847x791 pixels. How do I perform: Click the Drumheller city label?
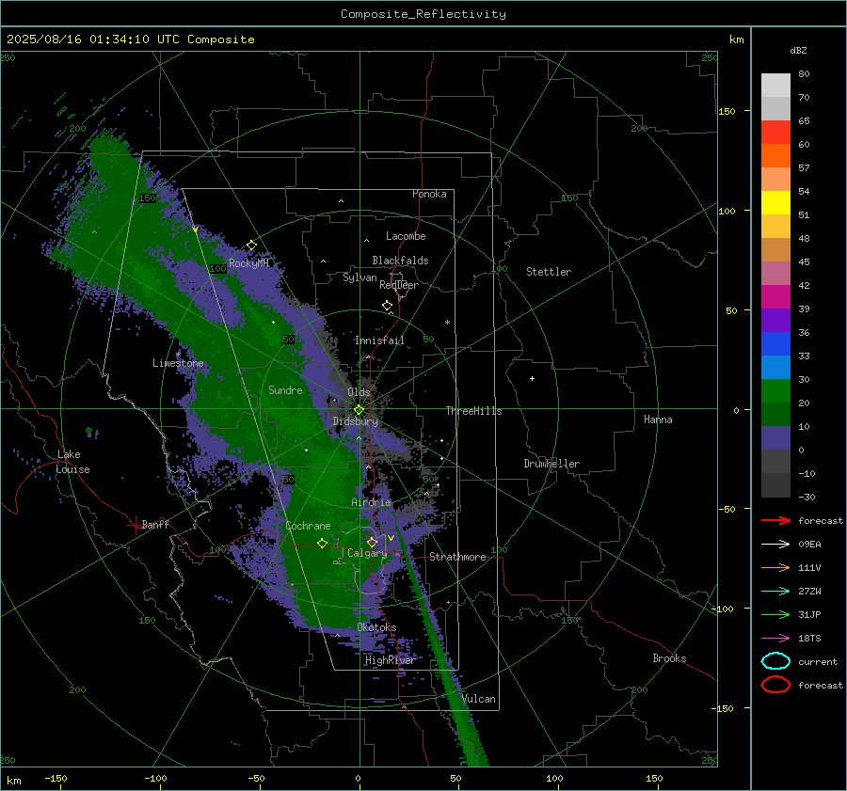(551, 464)
